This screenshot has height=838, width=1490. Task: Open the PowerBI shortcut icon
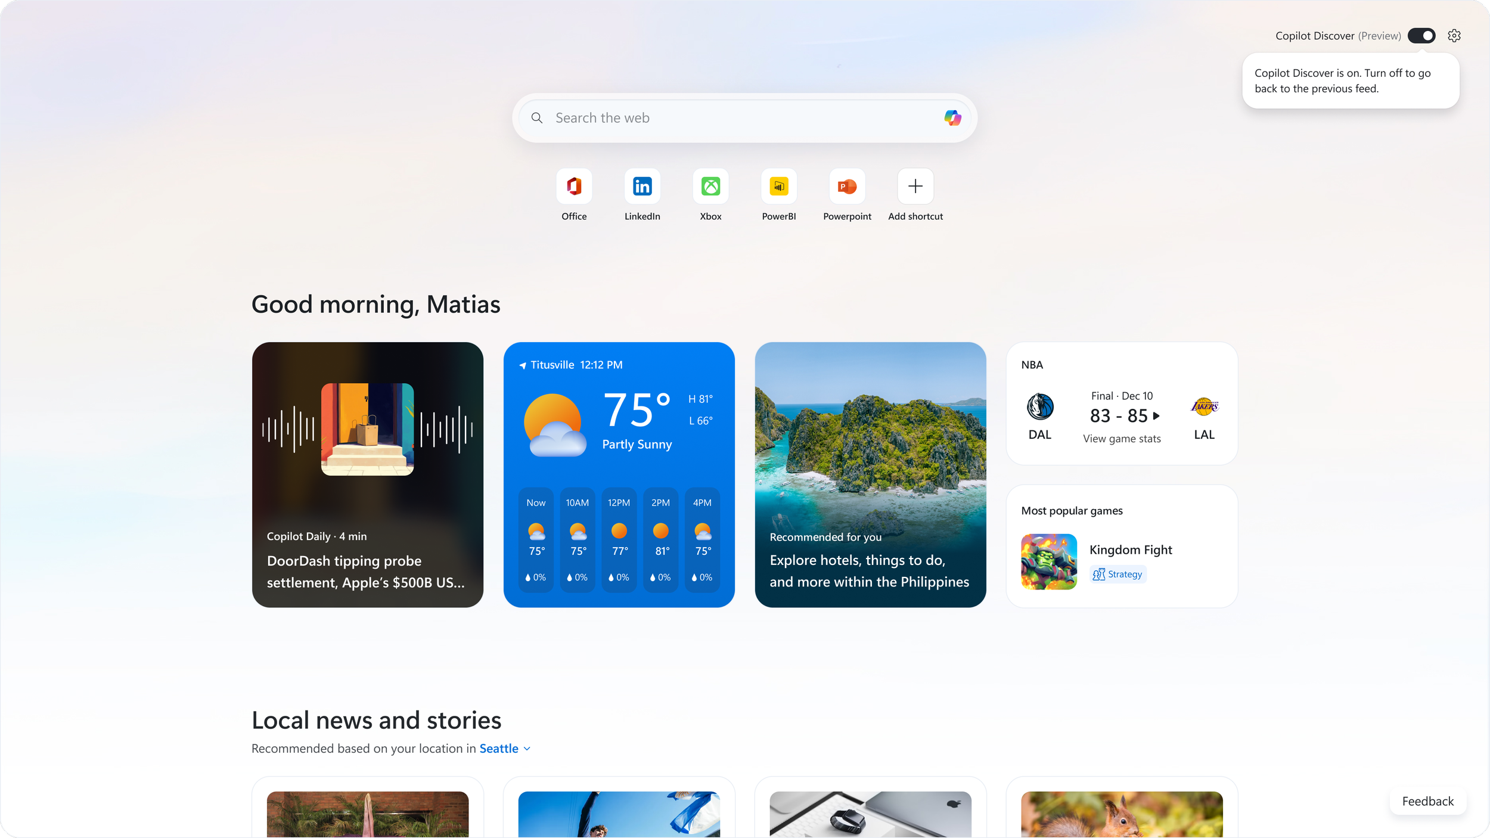tap(778, 187)
